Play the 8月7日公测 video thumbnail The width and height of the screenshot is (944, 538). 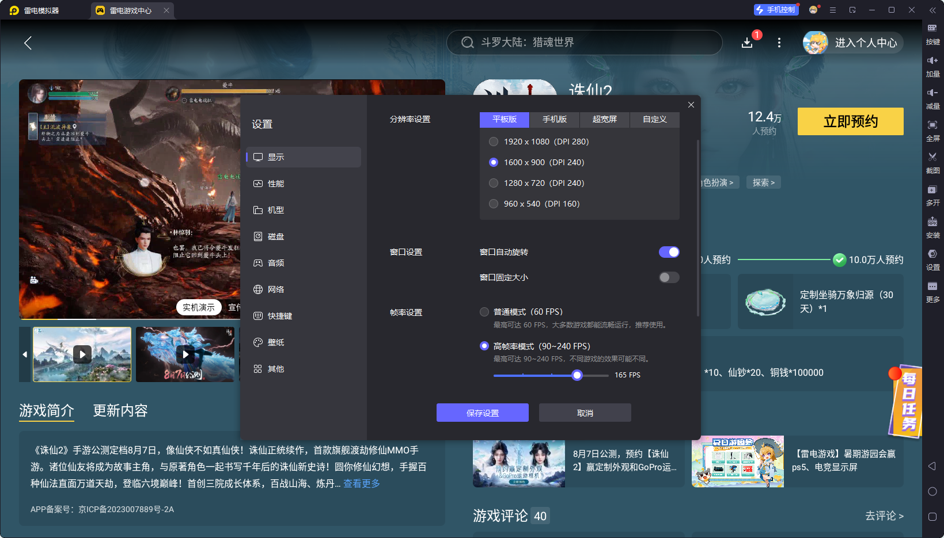point(185,354)
